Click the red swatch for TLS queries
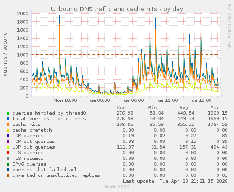Image resolution: width=234 pixels, height=192 pixels. (8, 153)
